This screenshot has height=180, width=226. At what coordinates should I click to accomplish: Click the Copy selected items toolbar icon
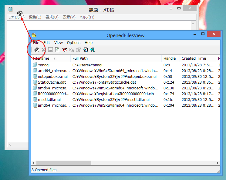[71, 50]
